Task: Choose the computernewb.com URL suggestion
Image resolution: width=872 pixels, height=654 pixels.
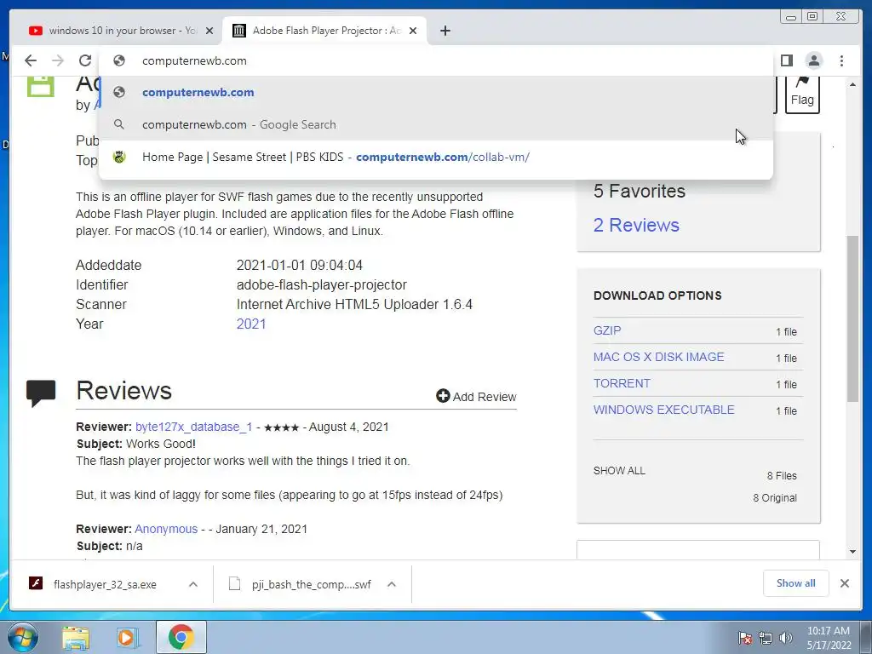Action: [435, 92]
